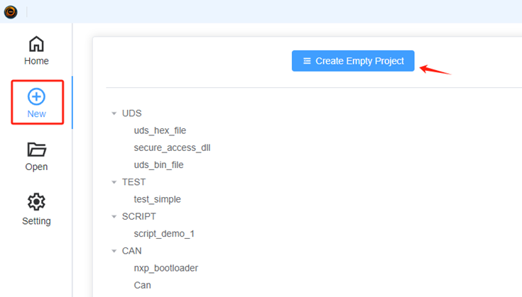Click the Setting label in the sidebar
Screen dimensions: 522x297
36,221
